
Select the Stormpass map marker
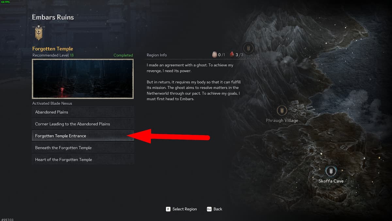tap(248, 48)
